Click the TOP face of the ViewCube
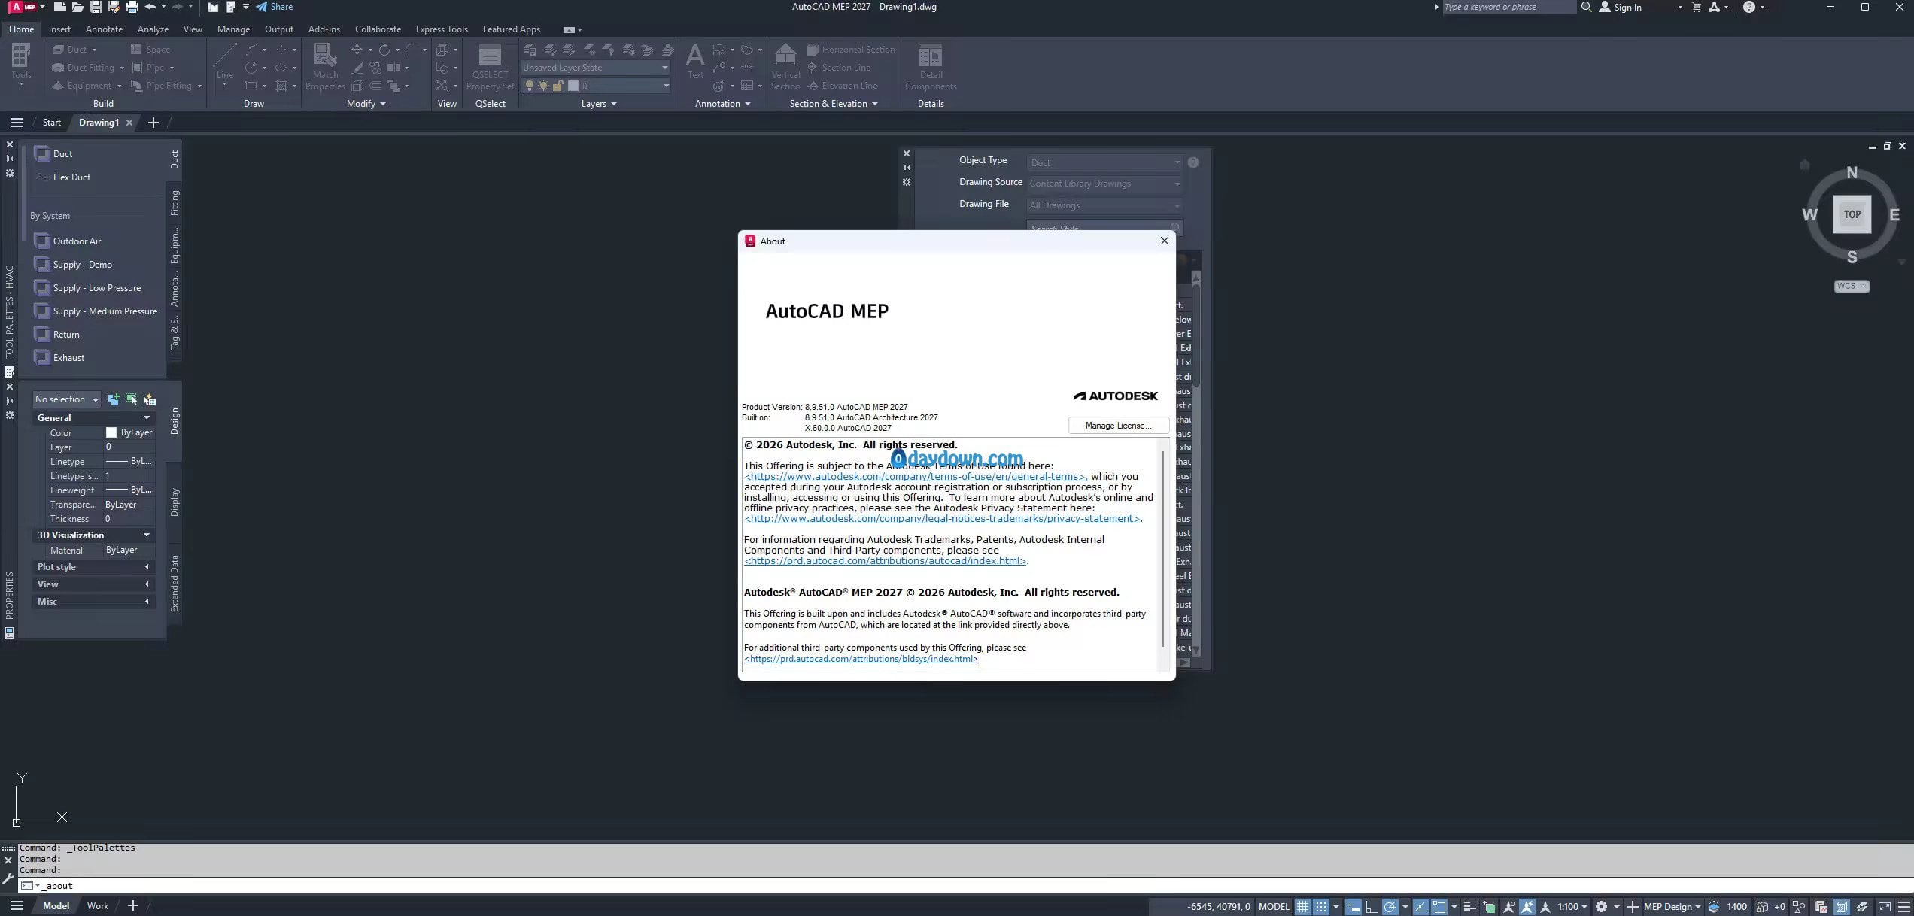 point(1852,214)
